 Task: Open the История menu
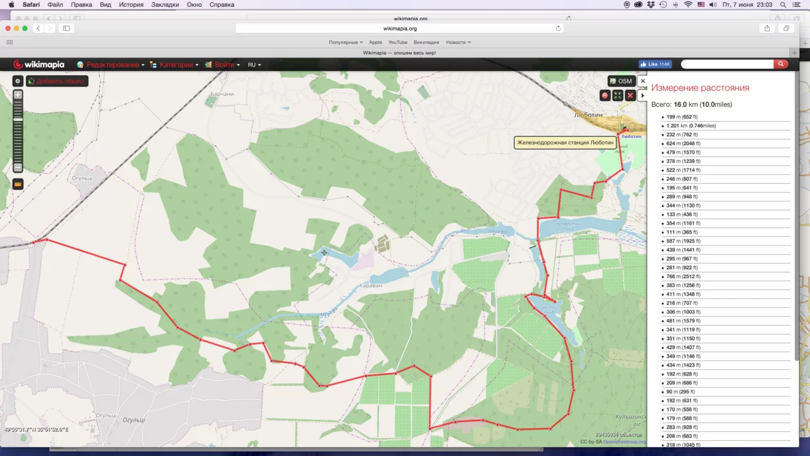[x=132, y=4]
